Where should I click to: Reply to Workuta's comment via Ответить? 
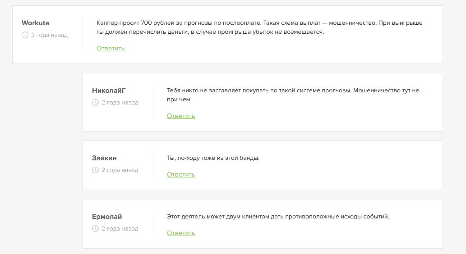point(111,48)
